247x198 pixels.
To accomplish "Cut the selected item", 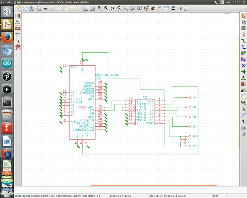I will pyautogui.click(x=52, y=8).
